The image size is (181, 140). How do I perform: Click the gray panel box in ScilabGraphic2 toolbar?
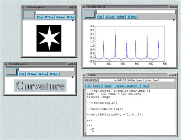click(x=12, y=71)
